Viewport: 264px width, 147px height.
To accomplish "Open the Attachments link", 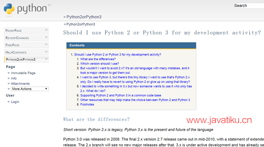I will (20, 83).
